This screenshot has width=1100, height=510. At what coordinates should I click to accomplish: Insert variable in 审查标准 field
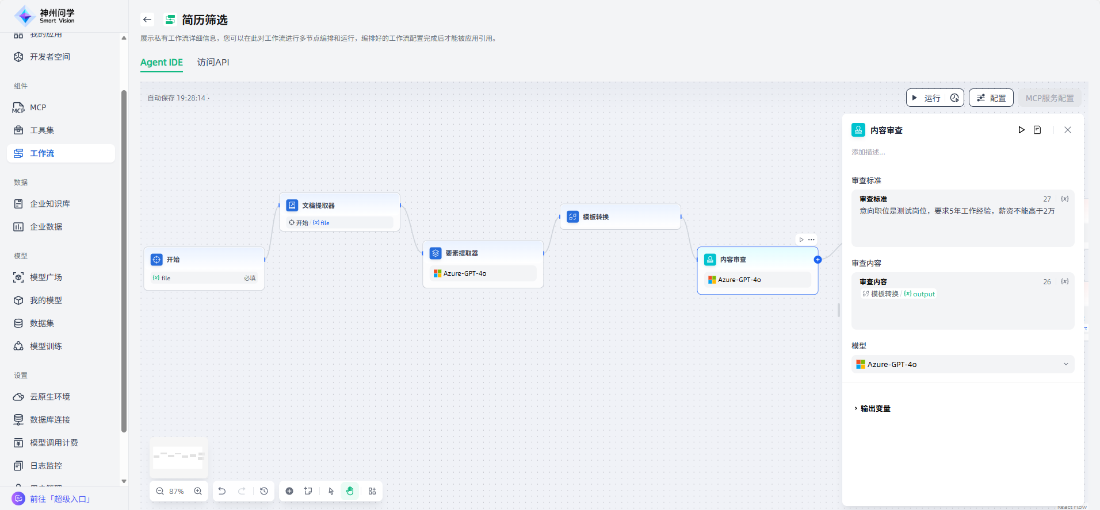[x=1065, y=199]
